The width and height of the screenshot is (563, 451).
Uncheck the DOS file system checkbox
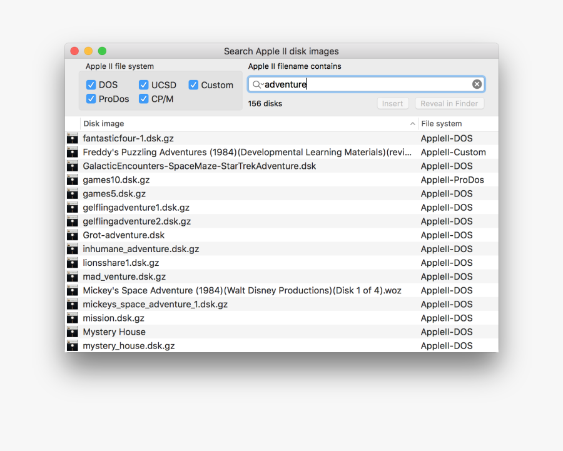(91, 85)
